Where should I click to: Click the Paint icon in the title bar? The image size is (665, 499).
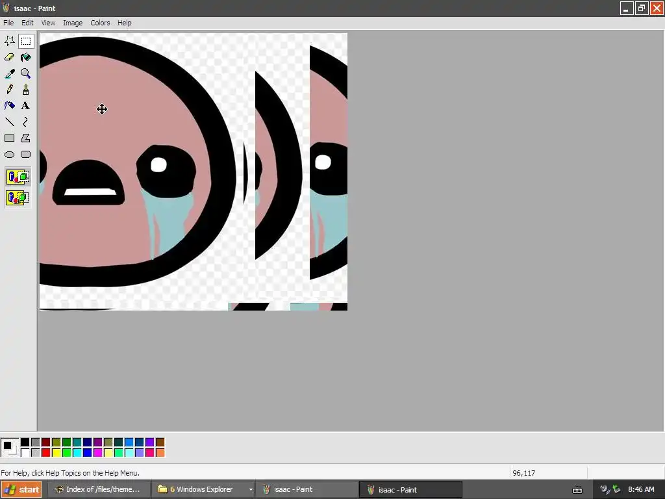point(6,8)
